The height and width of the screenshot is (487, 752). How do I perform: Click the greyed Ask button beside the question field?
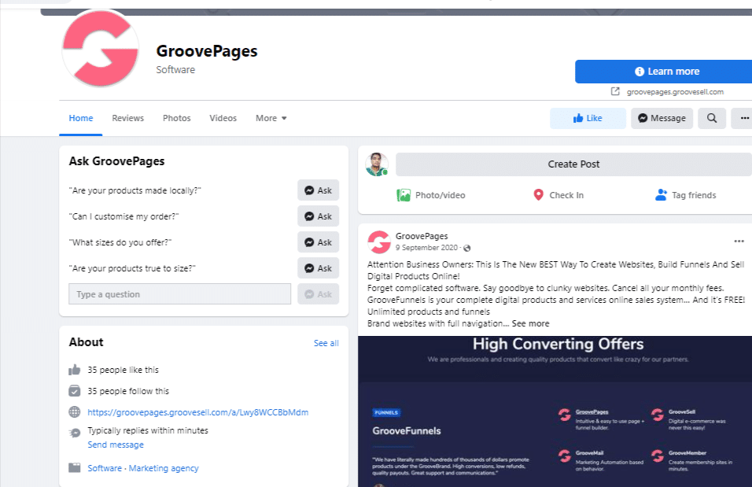click(x=318, y=293)
